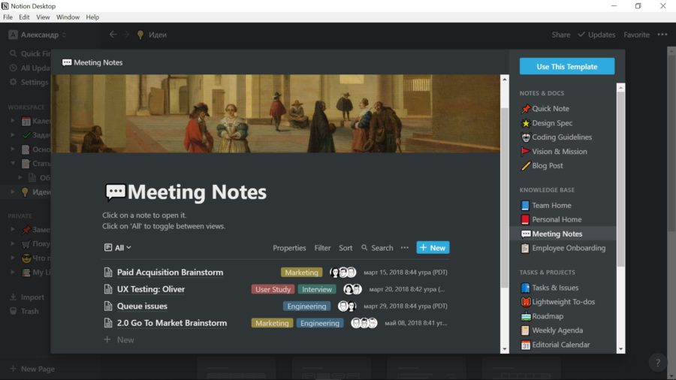The image size is (676, 380).
Task: Click the blue New button
Action: point(433,248)
